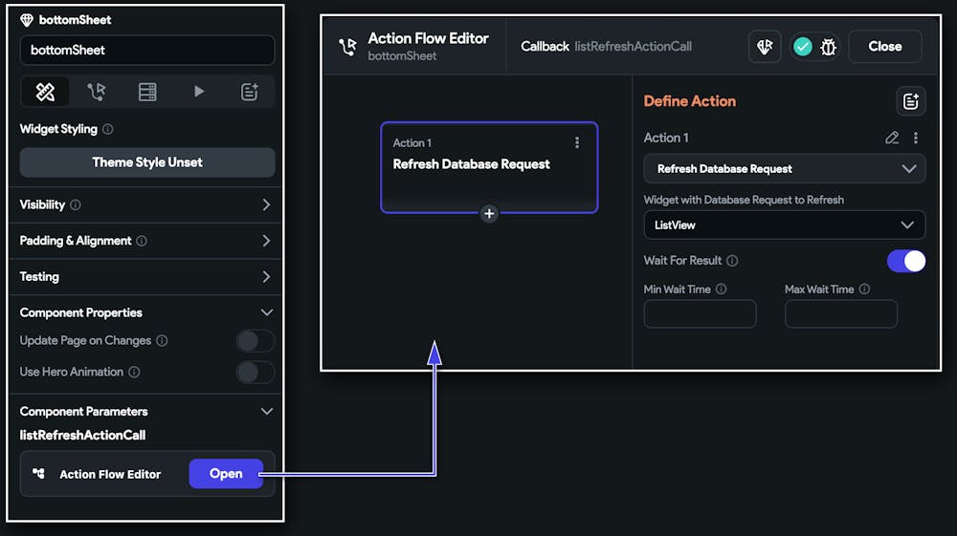Click the component diamond cursor icon button
The image size is (957, 536).
(764, 46)
